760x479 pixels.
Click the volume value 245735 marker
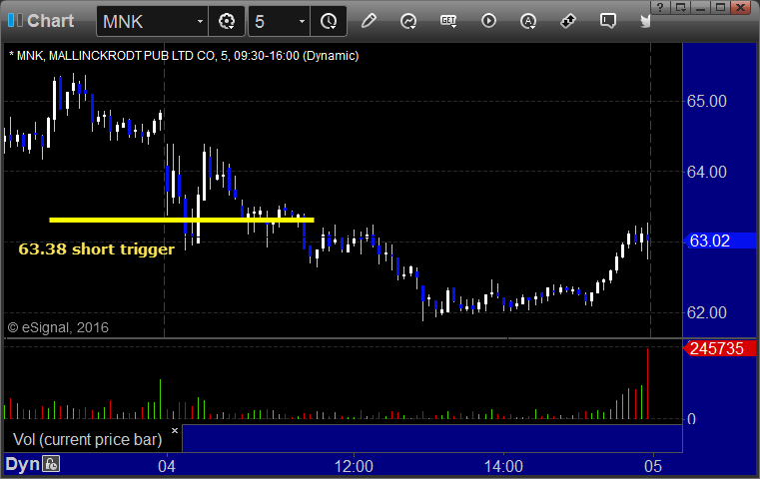pyautogui.click(x=719, y=348)
